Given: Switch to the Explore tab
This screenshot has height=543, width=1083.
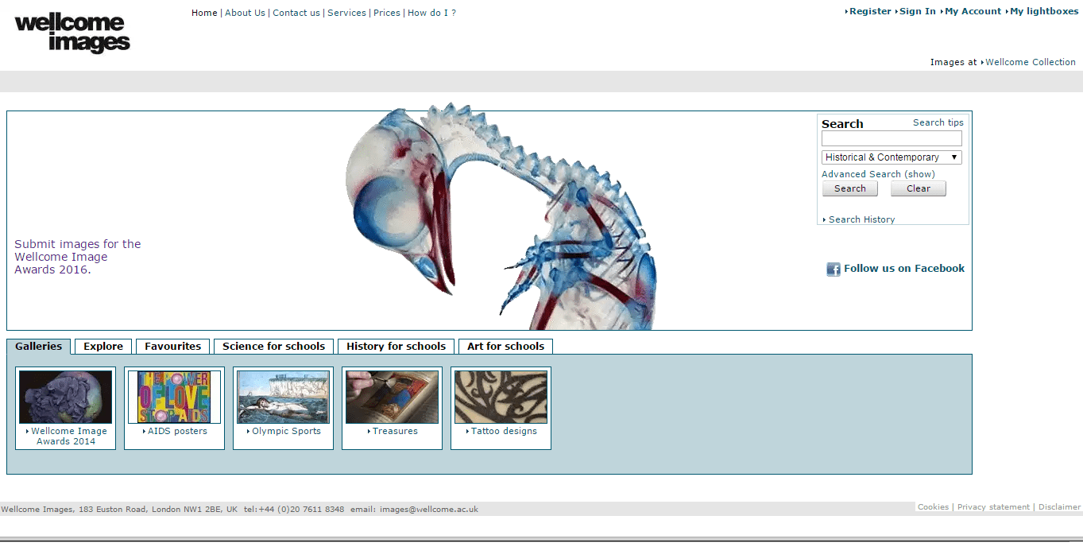Looking at the screenshot, I should tap(103, 347).
